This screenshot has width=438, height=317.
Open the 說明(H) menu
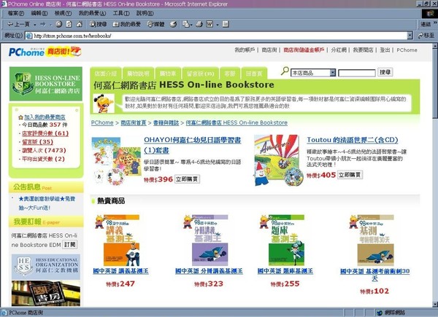click(x=145, y=13)
